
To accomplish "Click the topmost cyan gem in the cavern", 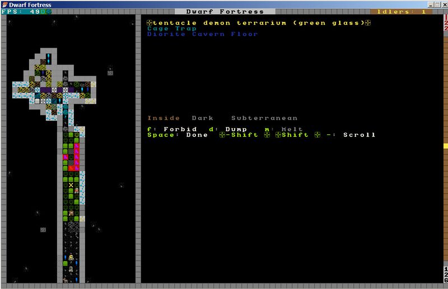I will pyautogui.click(x=49, y=56).
